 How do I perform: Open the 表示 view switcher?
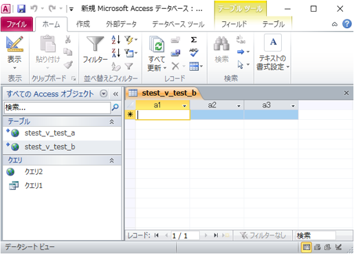click(14, 53)
